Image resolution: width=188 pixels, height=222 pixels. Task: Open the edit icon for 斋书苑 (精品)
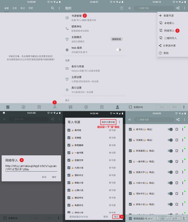click(177, 129)
